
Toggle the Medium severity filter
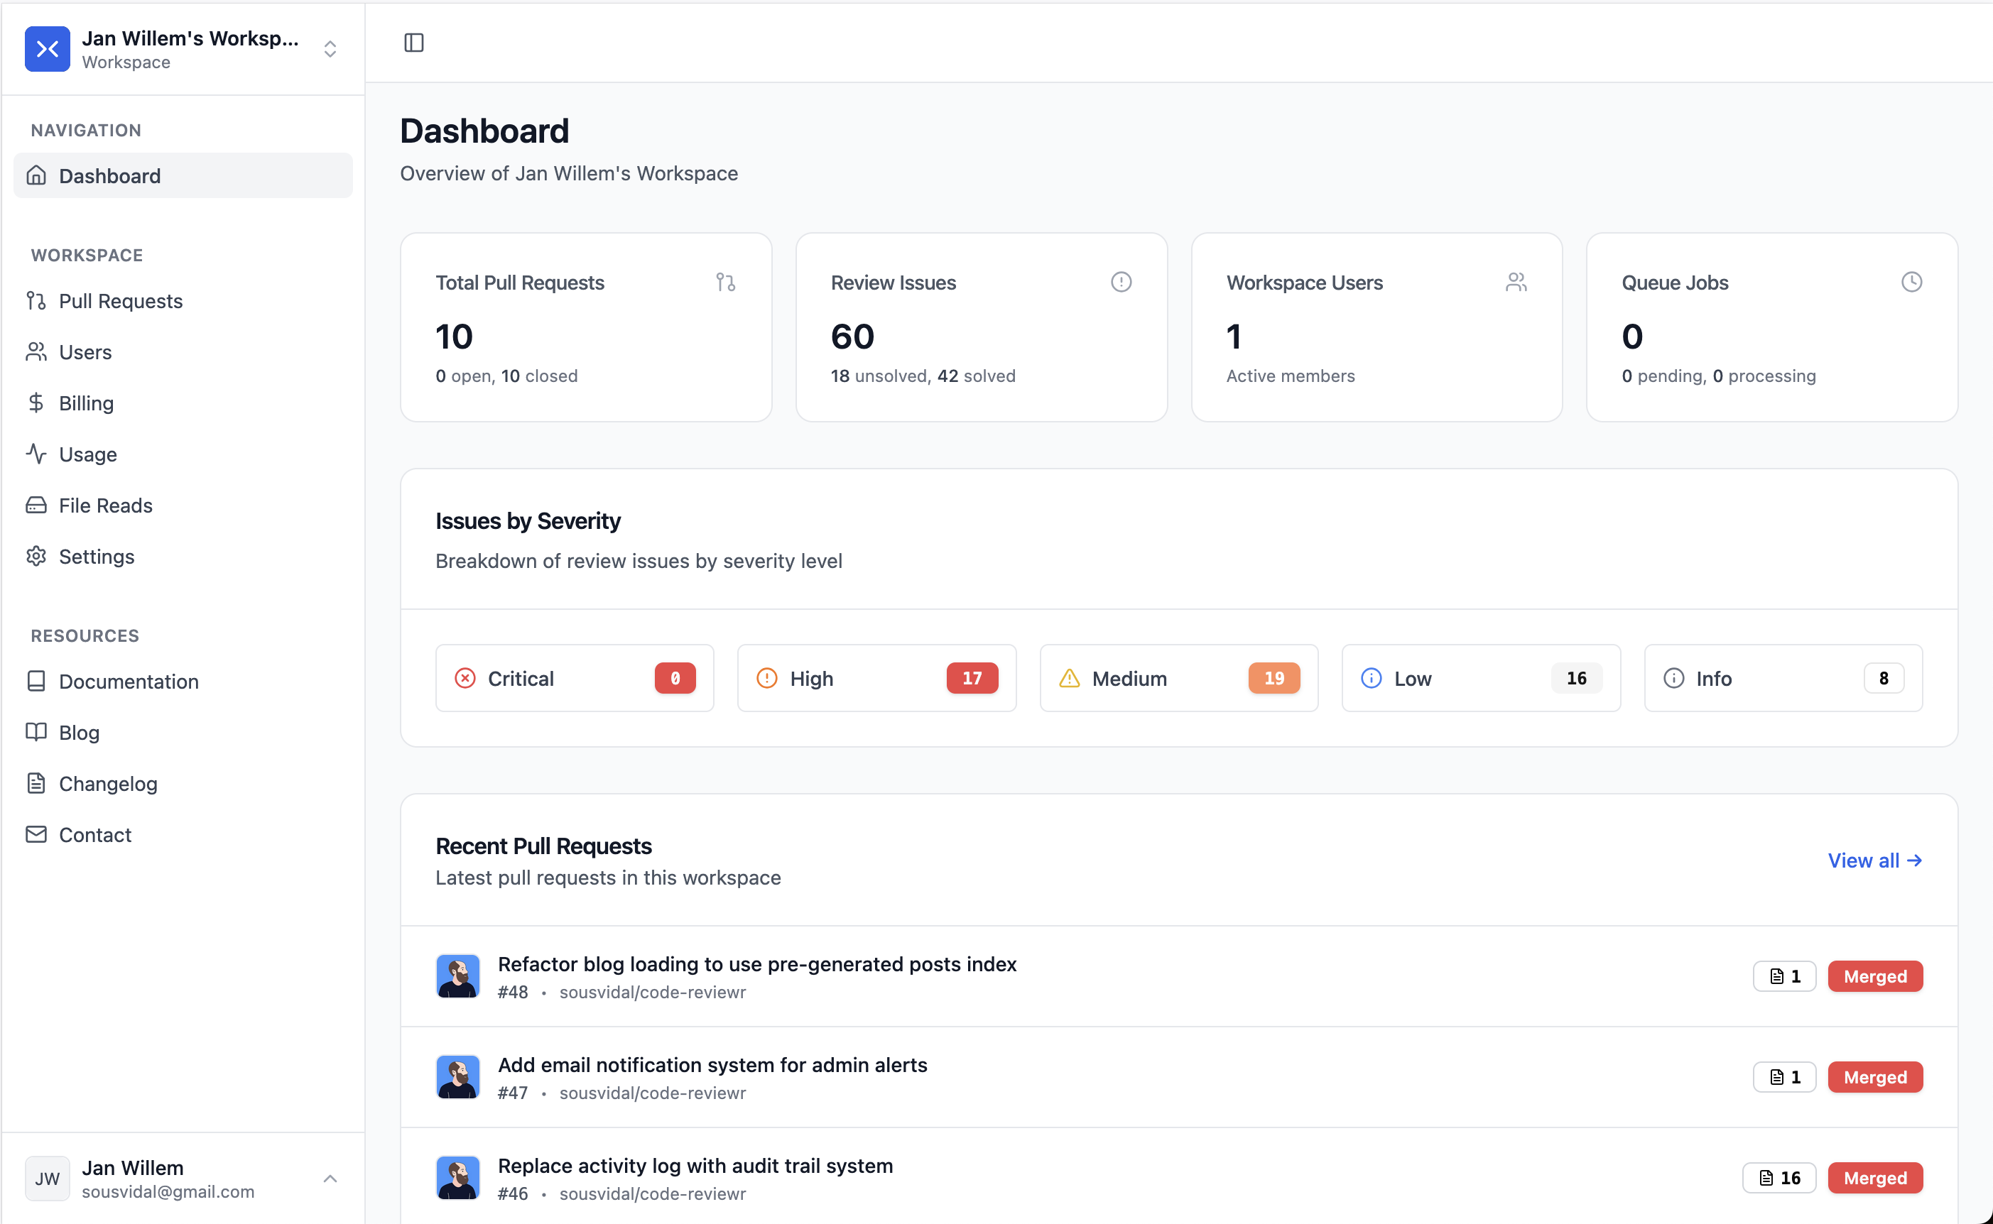point(1178,678)
